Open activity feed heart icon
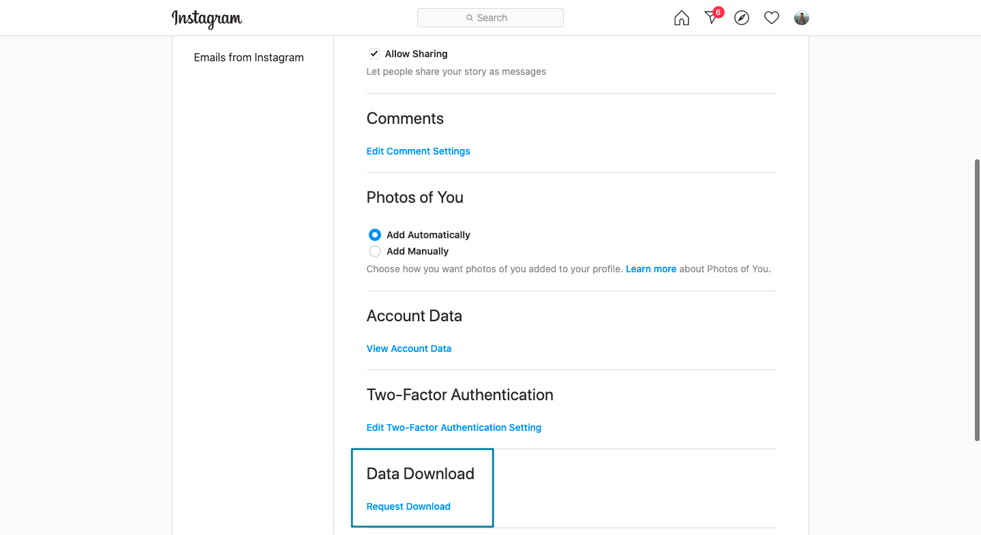The image size is (981, 535). pos(772,18)
